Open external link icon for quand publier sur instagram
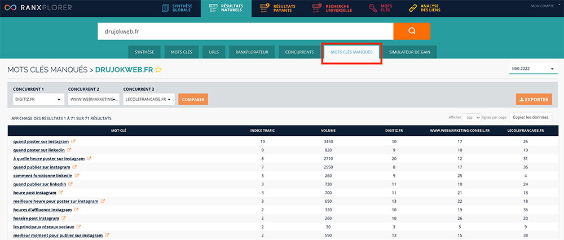This screenshot has height=240, width=564. 74,167
